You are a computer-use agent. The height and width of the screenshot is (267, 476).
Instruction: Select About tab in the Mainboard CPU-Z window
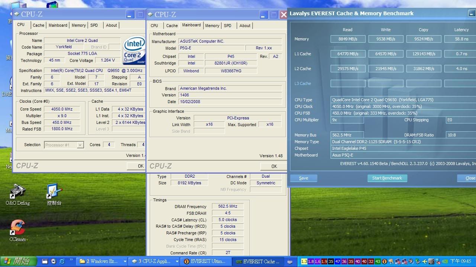pos(245,26)
